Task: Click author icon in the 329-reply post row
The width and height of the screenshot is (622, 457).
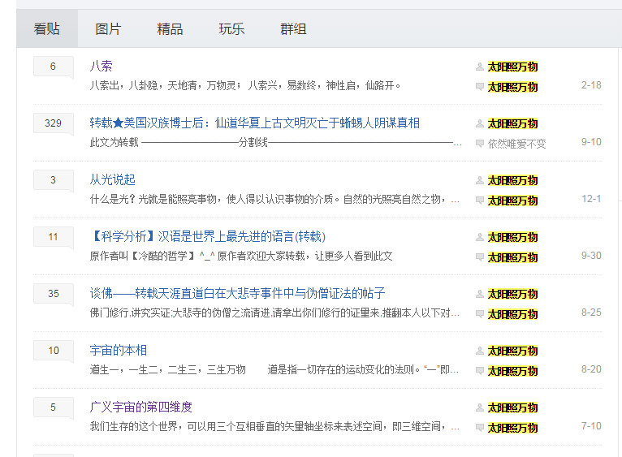Action: pyautogui.click(x=480, y=123)
